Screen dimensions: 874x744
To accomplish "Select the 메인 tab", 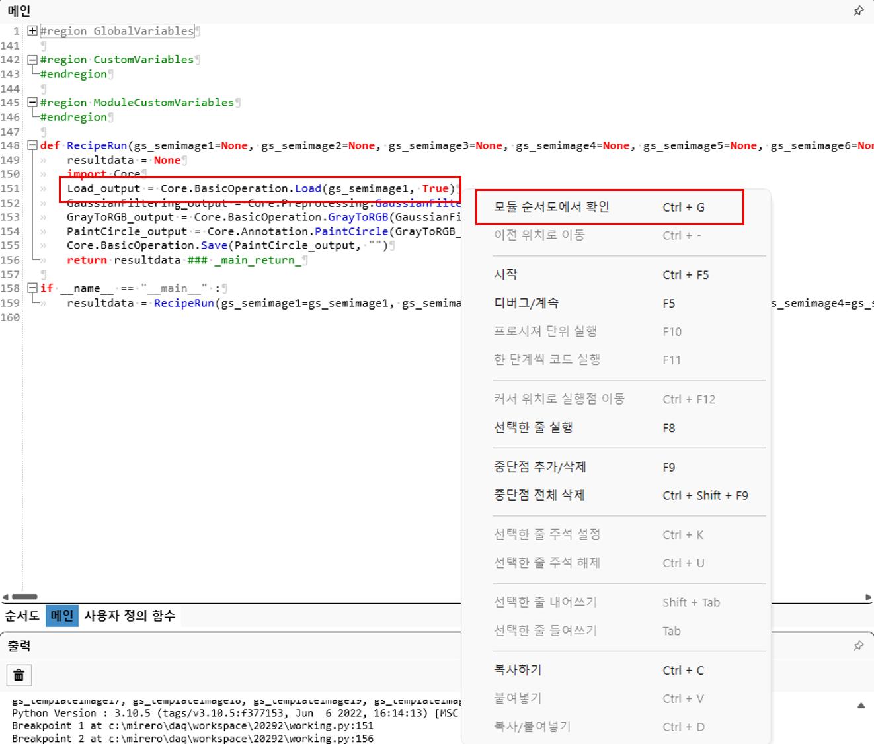I will (x=62, y=616).
